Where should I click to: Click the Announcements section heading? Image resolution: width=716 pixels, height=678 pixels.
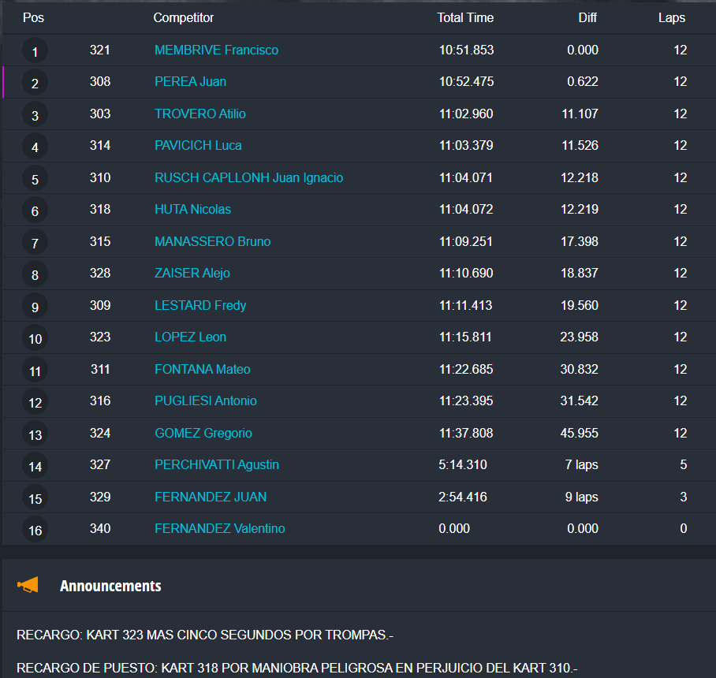tap(110, 586)
